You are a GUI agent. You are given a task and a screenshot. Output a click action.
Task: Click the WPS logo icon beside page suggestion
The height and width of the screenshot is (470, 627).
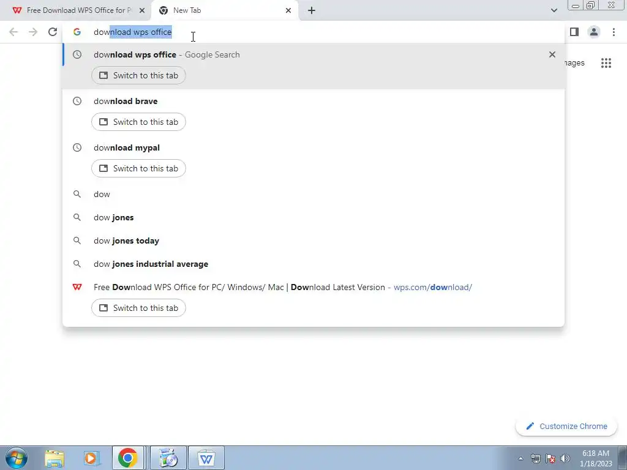77,287
